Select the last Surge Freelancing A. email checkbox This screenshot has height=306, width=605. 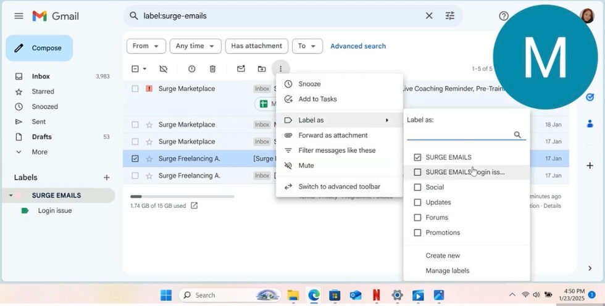[x=135, y=176]
